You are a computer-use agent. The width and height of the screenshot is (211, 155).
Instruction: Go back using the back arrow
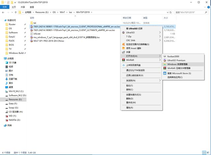tap(3, 13)
